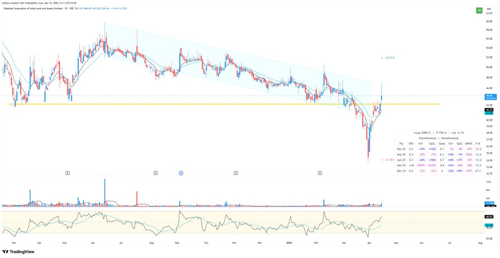This screenshot has width=500, height=258.
Task: Click the earnings E marker near February
Action: click(x=320, y=172)
